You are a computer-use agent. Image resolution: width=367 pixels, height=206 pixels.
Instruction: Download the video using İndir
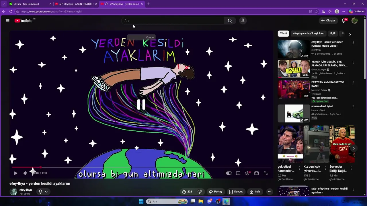pyautogui.click(x=255, y=192)
